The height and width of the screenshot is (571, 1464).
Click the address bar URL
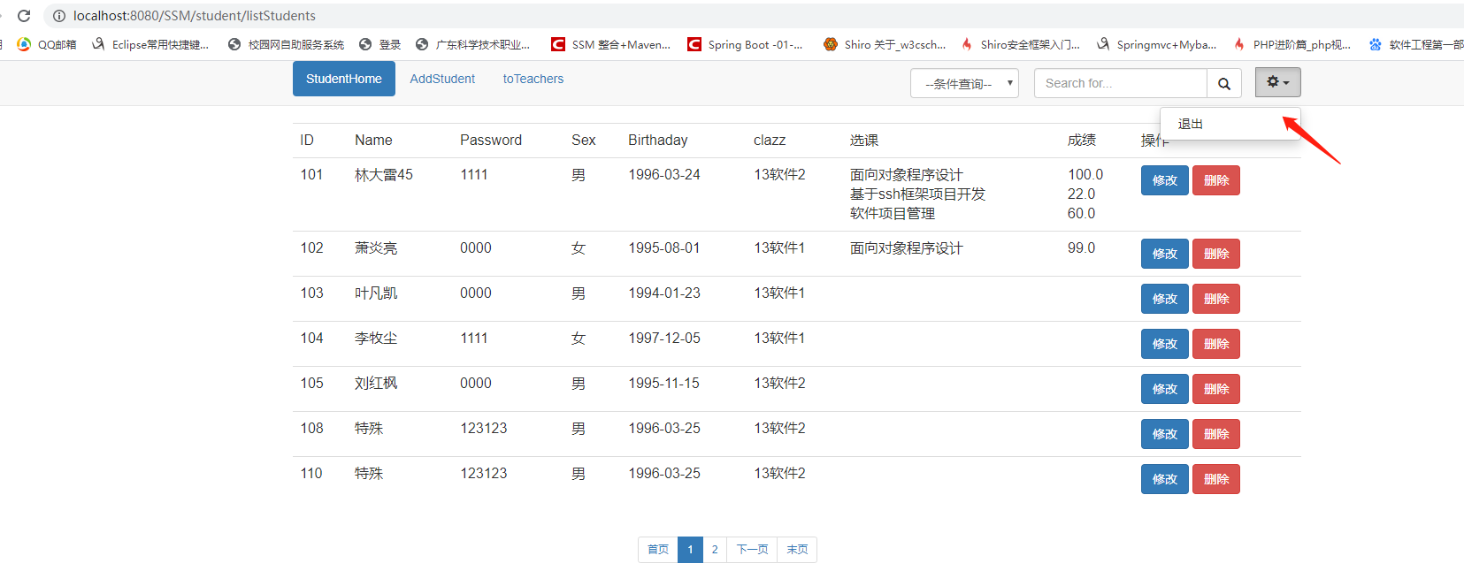pyautogui.click(x=195, y=16)
